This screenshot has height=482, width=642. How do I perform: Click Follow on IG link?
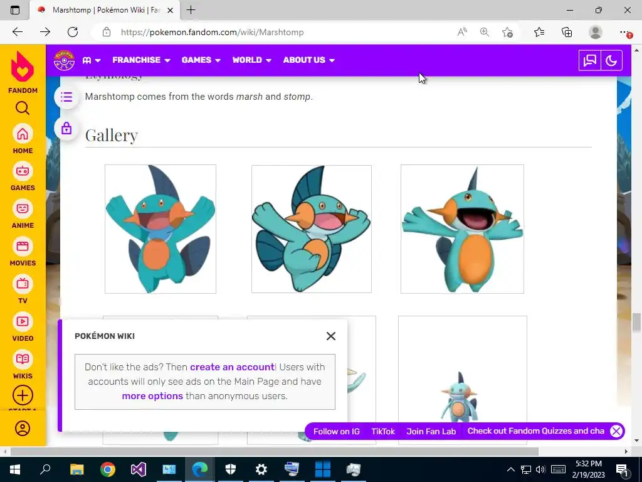(337, 431)
